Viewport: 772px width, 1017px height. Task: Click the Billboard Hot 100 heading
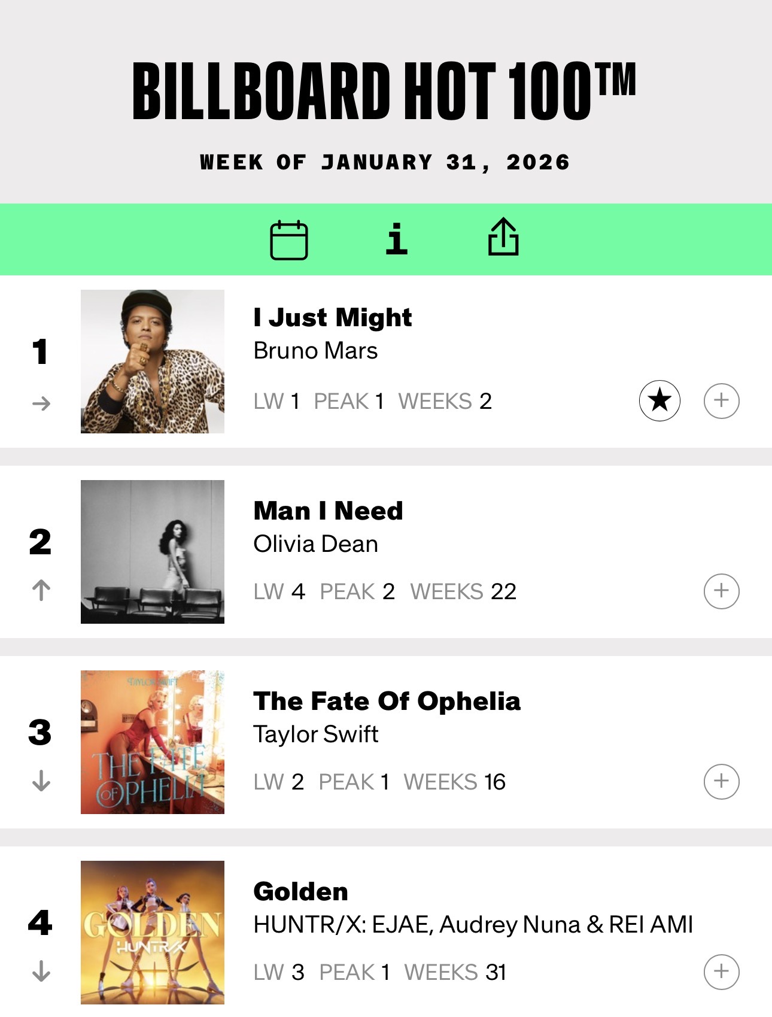pos(383,91)
